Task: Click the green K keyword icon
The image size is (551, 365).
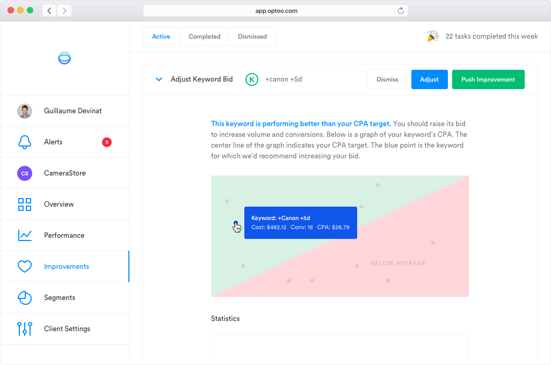Action: [252, 79]
